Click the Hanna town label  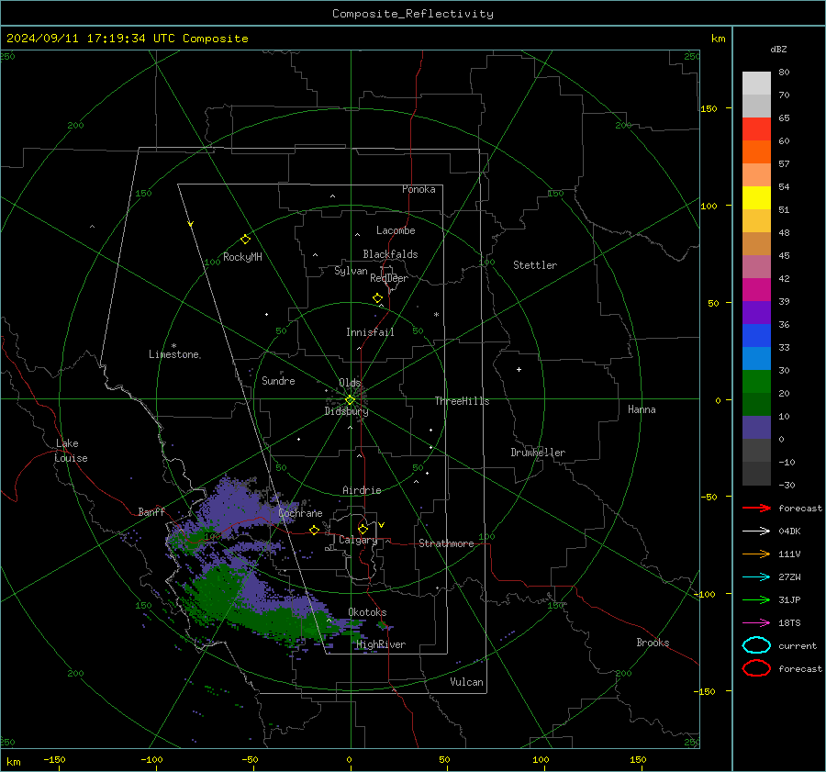(642, 409)
